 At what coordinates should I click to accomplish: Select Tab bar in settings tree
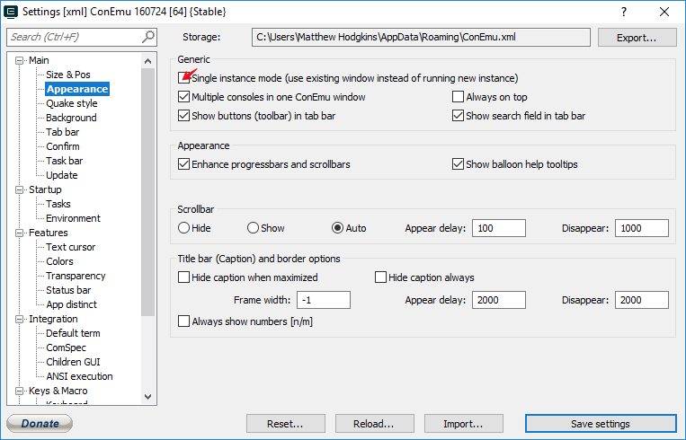(x=63, y=132)
